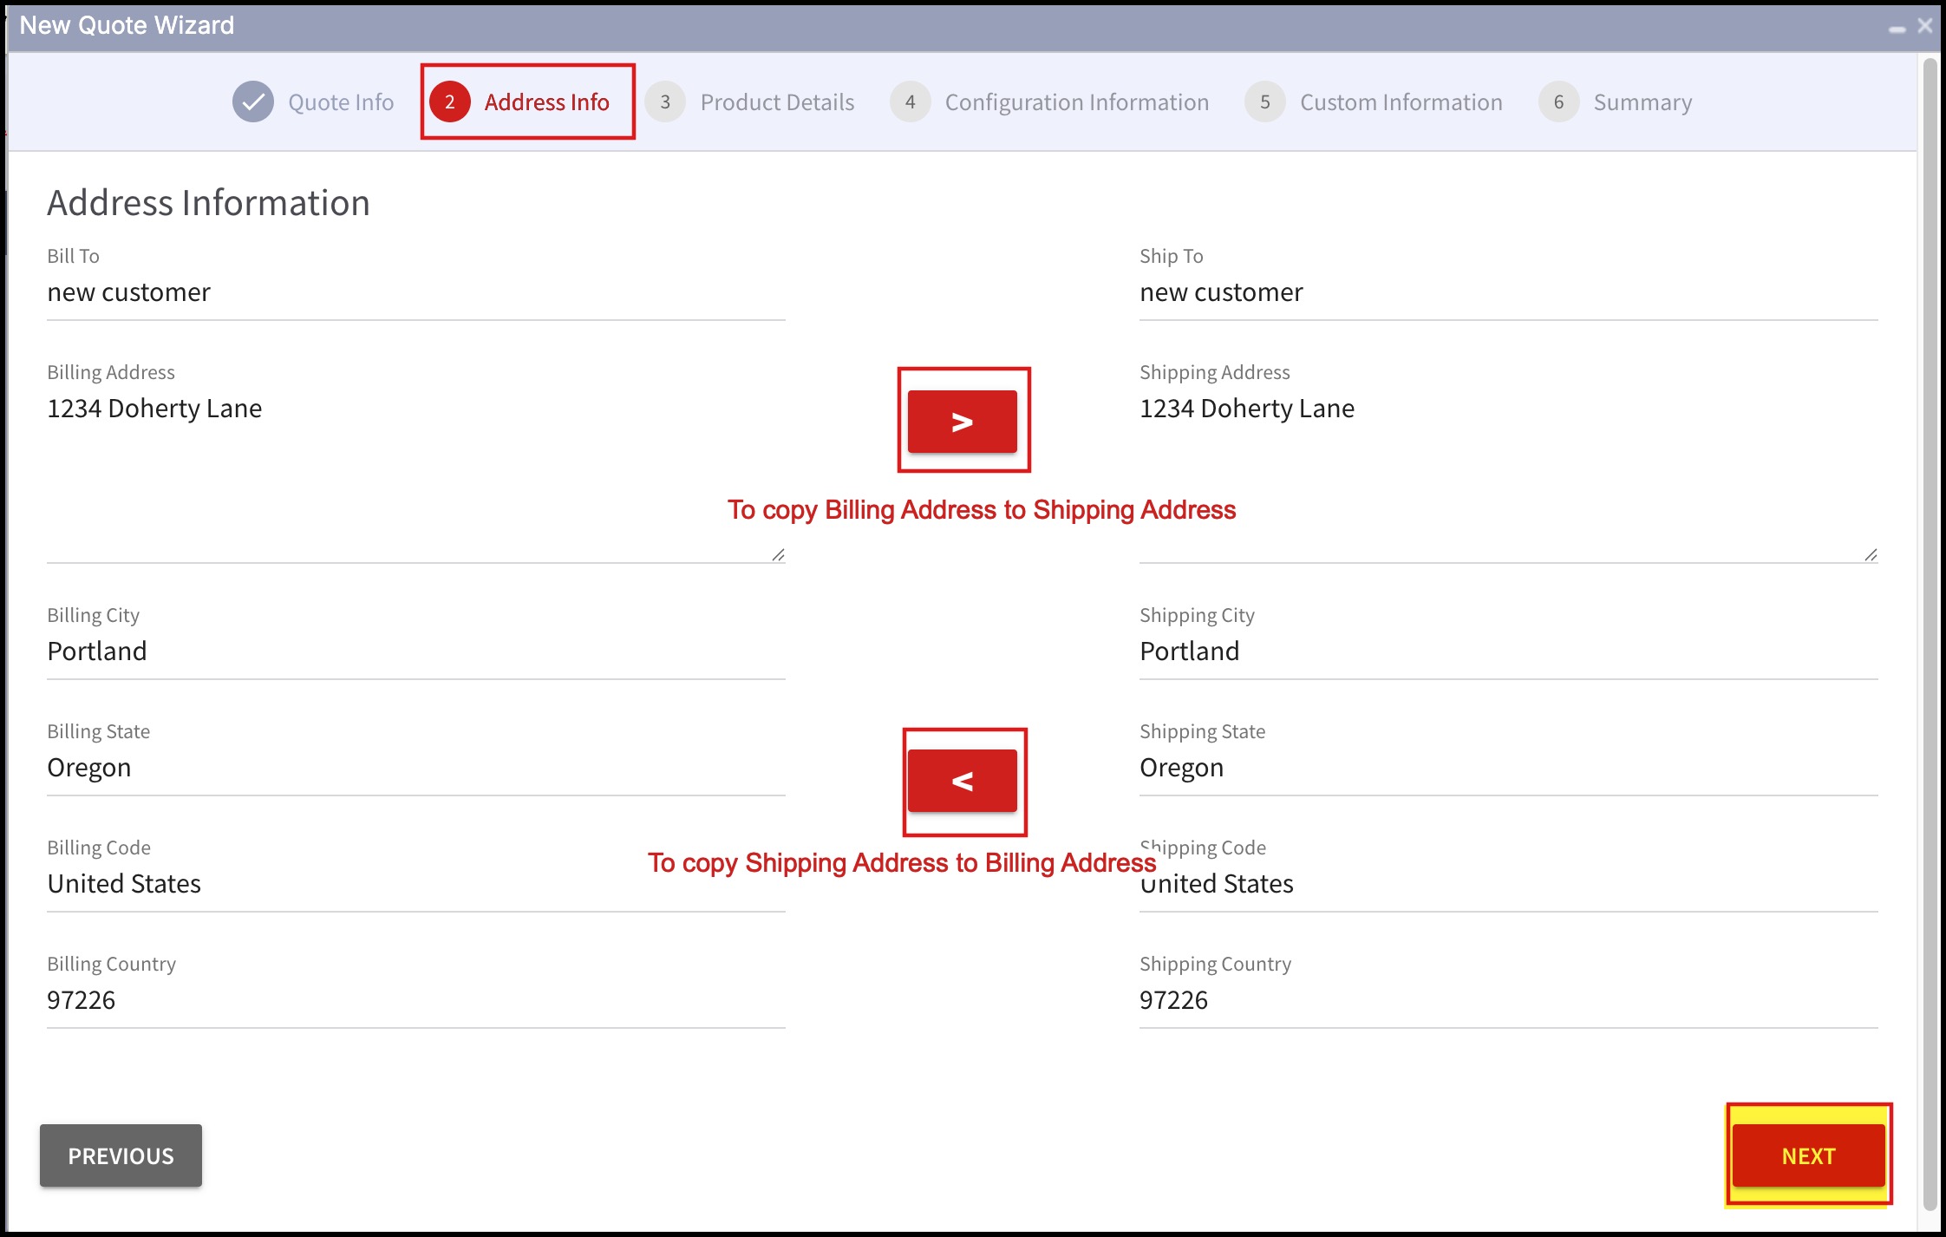The height and width of the screenshot is (1237, 1946).
Task: Select the Address Info step label
Action: click(546, 102)
